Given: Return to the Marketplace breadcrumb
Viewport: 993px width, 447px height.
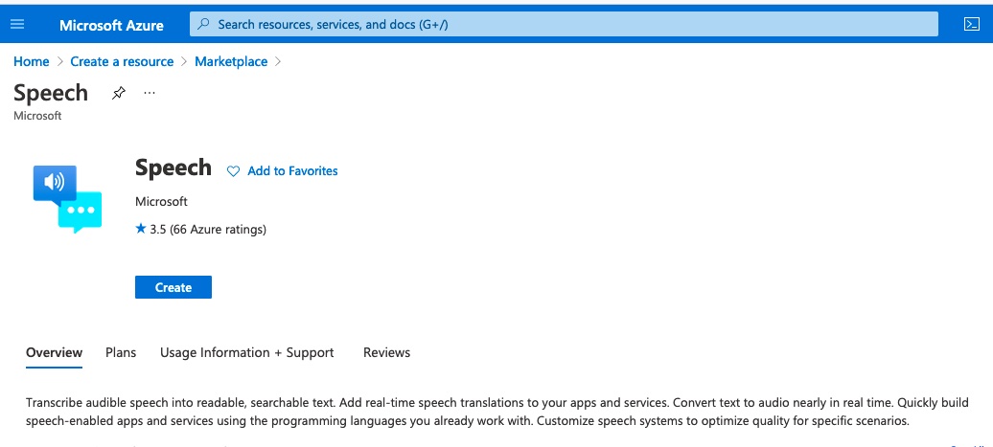Looking at the screenshot, I should tap(231, 61).
